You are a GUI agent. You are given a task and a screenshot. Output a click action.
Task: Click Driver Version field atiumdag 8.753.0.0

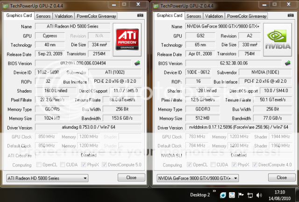coord(88,127)
